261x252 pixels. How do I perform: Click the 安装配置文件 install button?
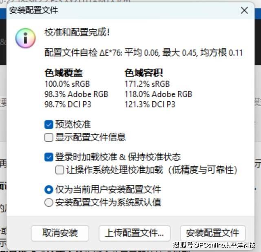click(213, 233)
